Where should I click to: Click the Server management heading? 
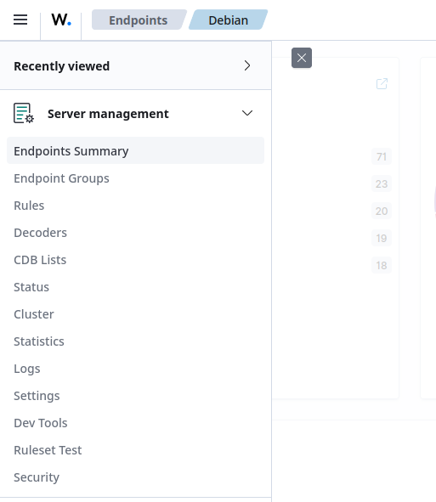(108, 114)
